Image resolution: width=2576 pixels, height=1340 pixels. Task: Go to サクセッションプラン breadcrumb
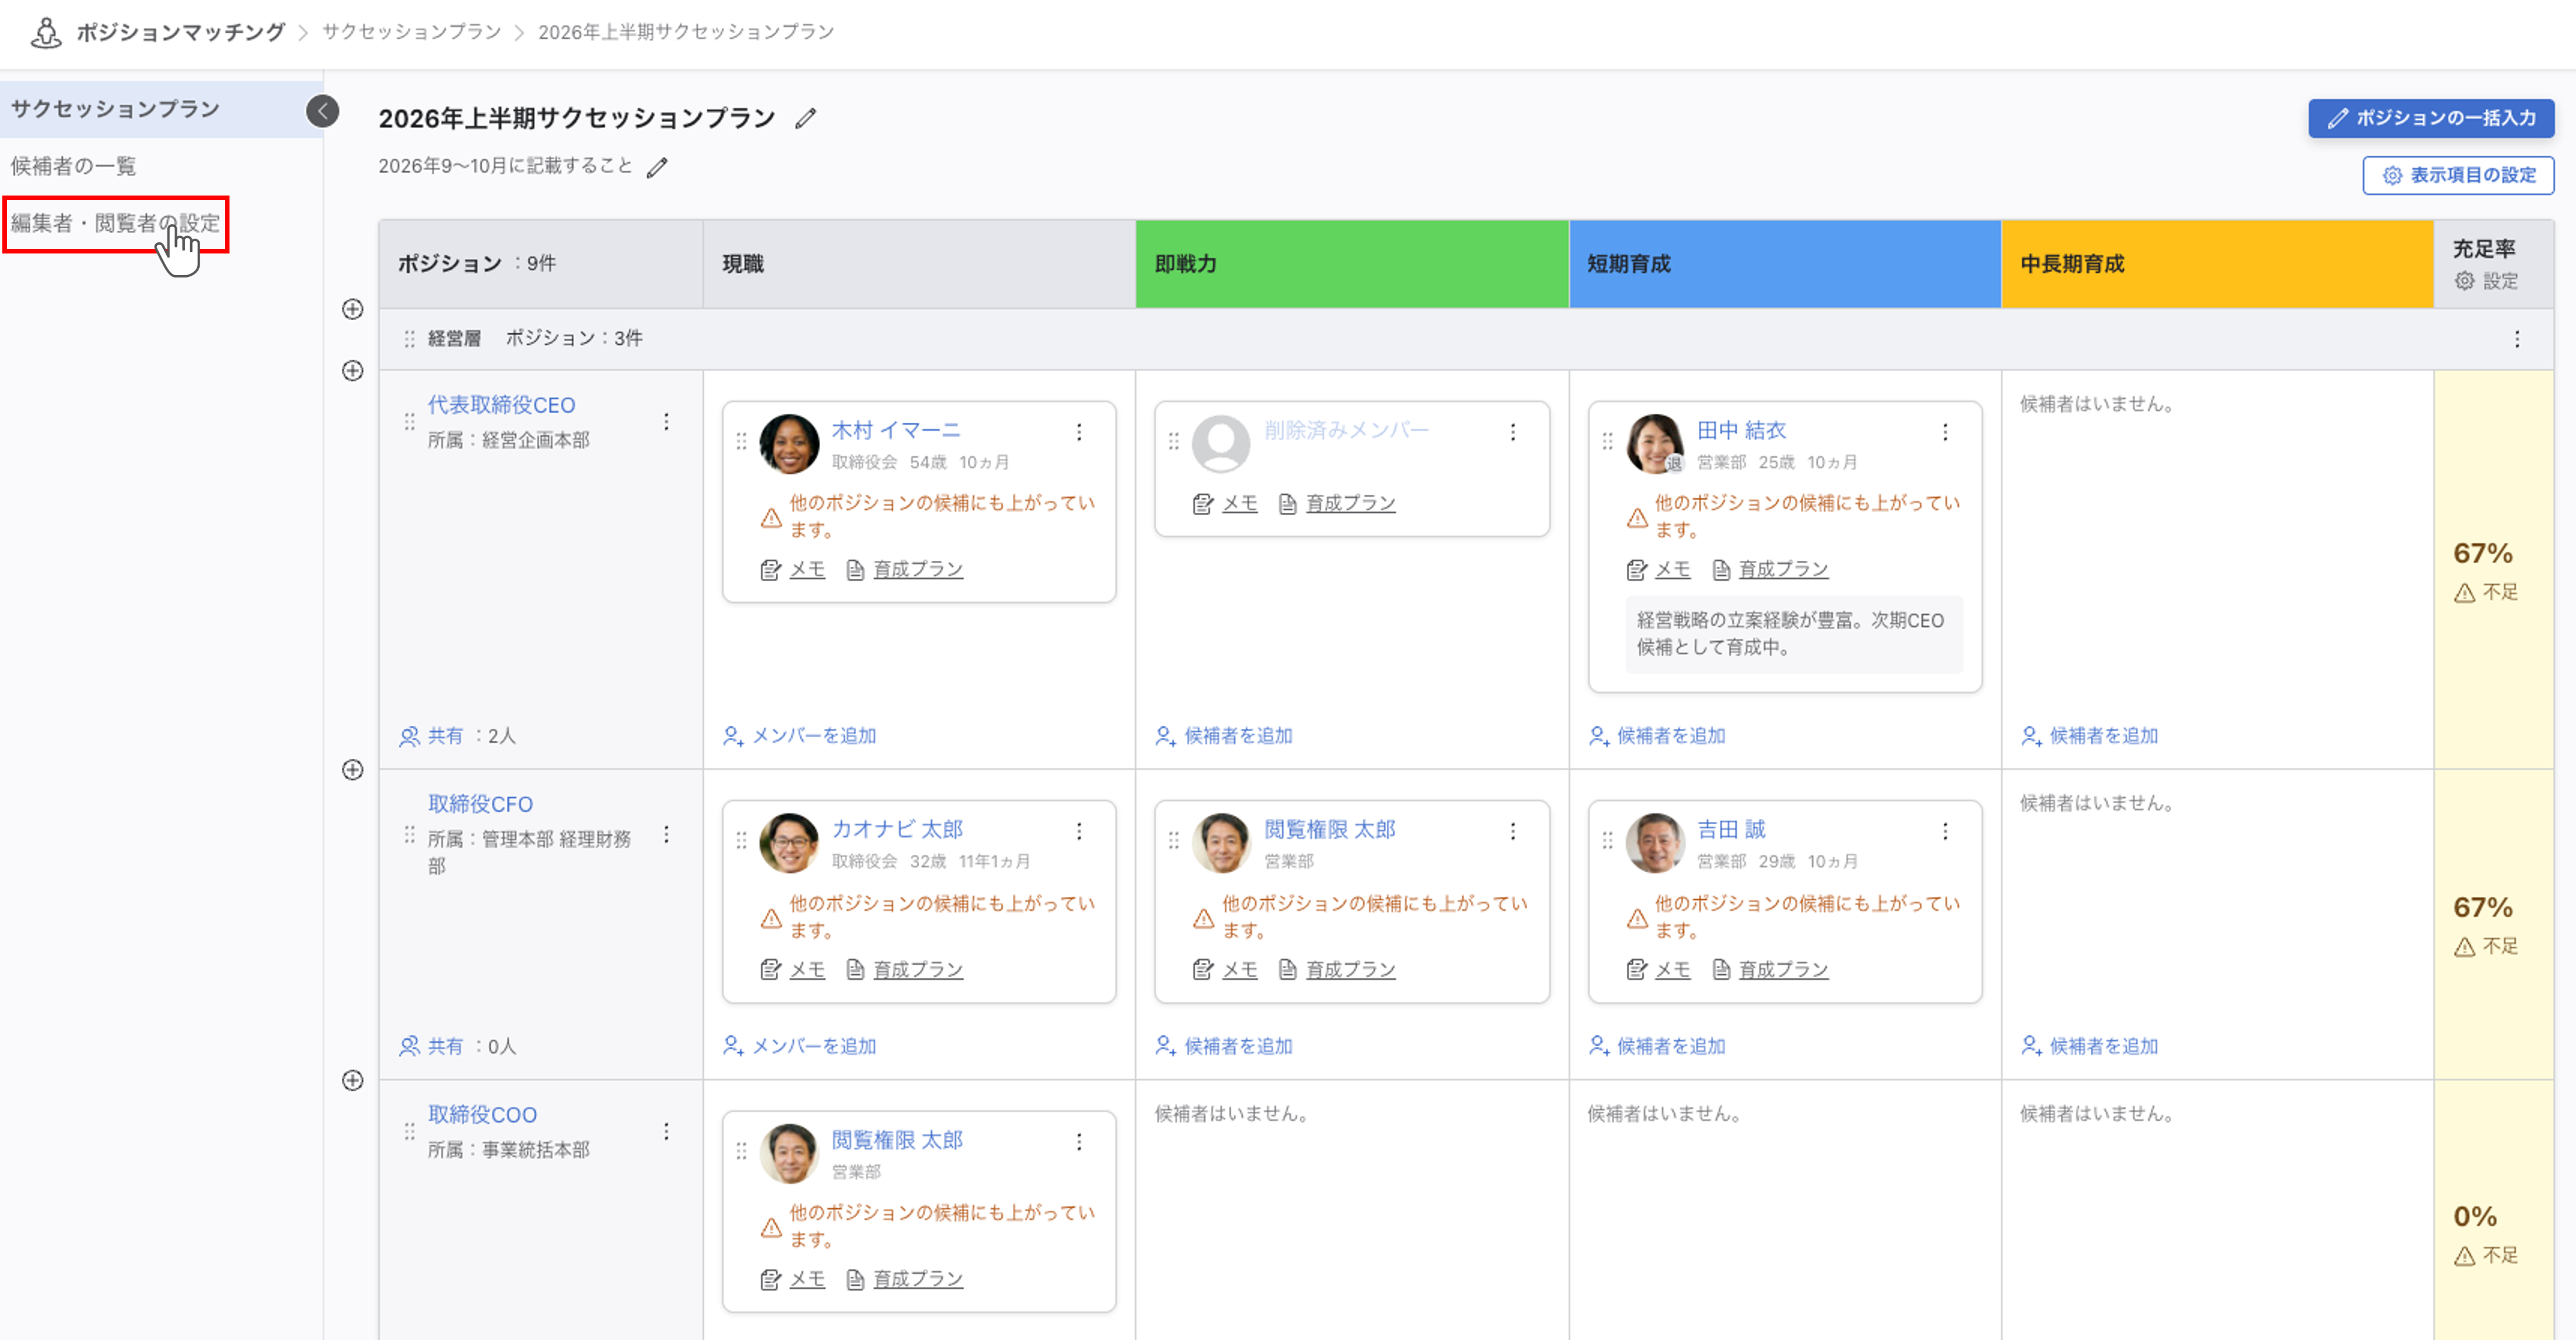coord(411,32)
